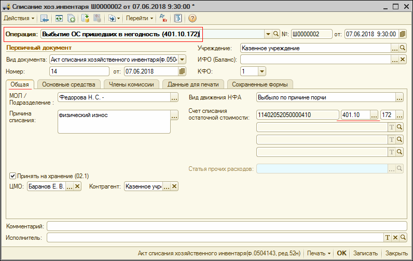Click the magnifier icon for Исполнитель
The image size is (413, 261).
(x=403, y=238)
